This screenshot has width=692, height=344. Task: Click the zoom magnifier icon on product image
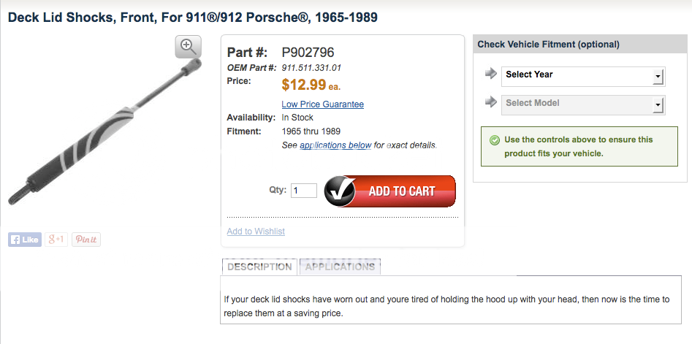188,46
